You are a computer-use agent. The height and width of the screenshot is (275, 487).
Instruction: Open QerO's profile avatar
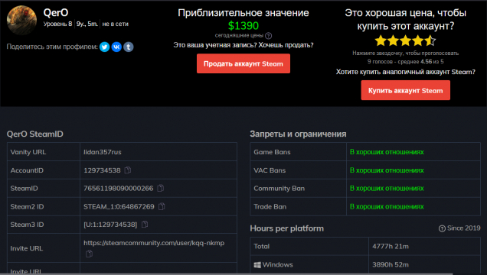(x=21, y=20)
